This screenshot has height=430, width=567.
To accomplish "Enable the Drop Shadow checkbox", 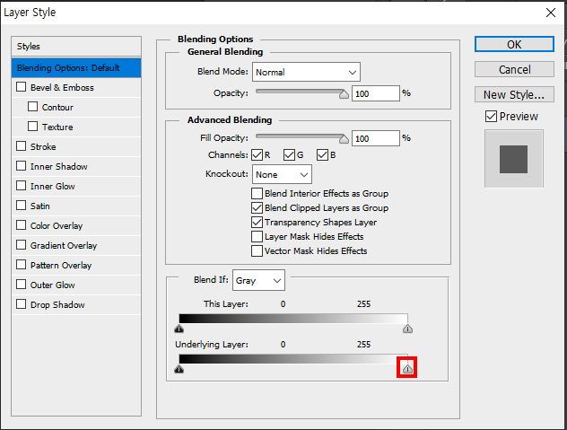I will (x=22, y=304).
